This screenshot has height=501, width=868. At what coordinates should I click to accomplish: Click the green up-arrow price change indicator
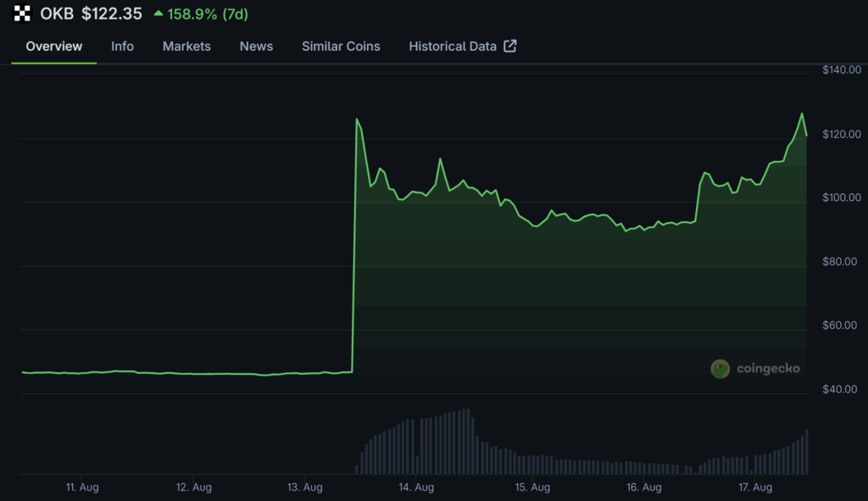point(159,14)
